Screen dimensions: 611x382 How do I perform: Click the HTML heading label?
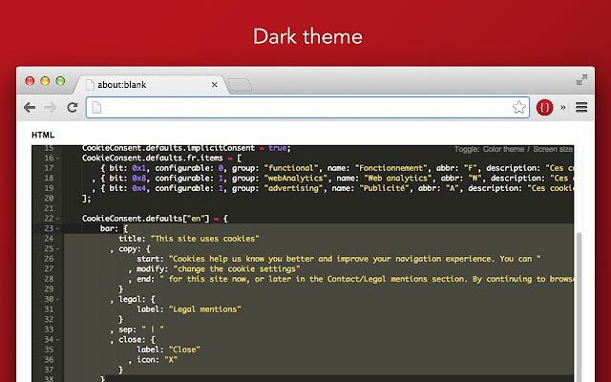[x=43, y=135]
